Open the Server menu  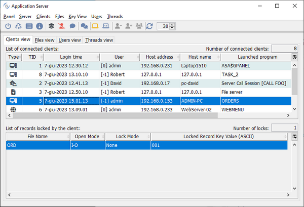[25, 17]
